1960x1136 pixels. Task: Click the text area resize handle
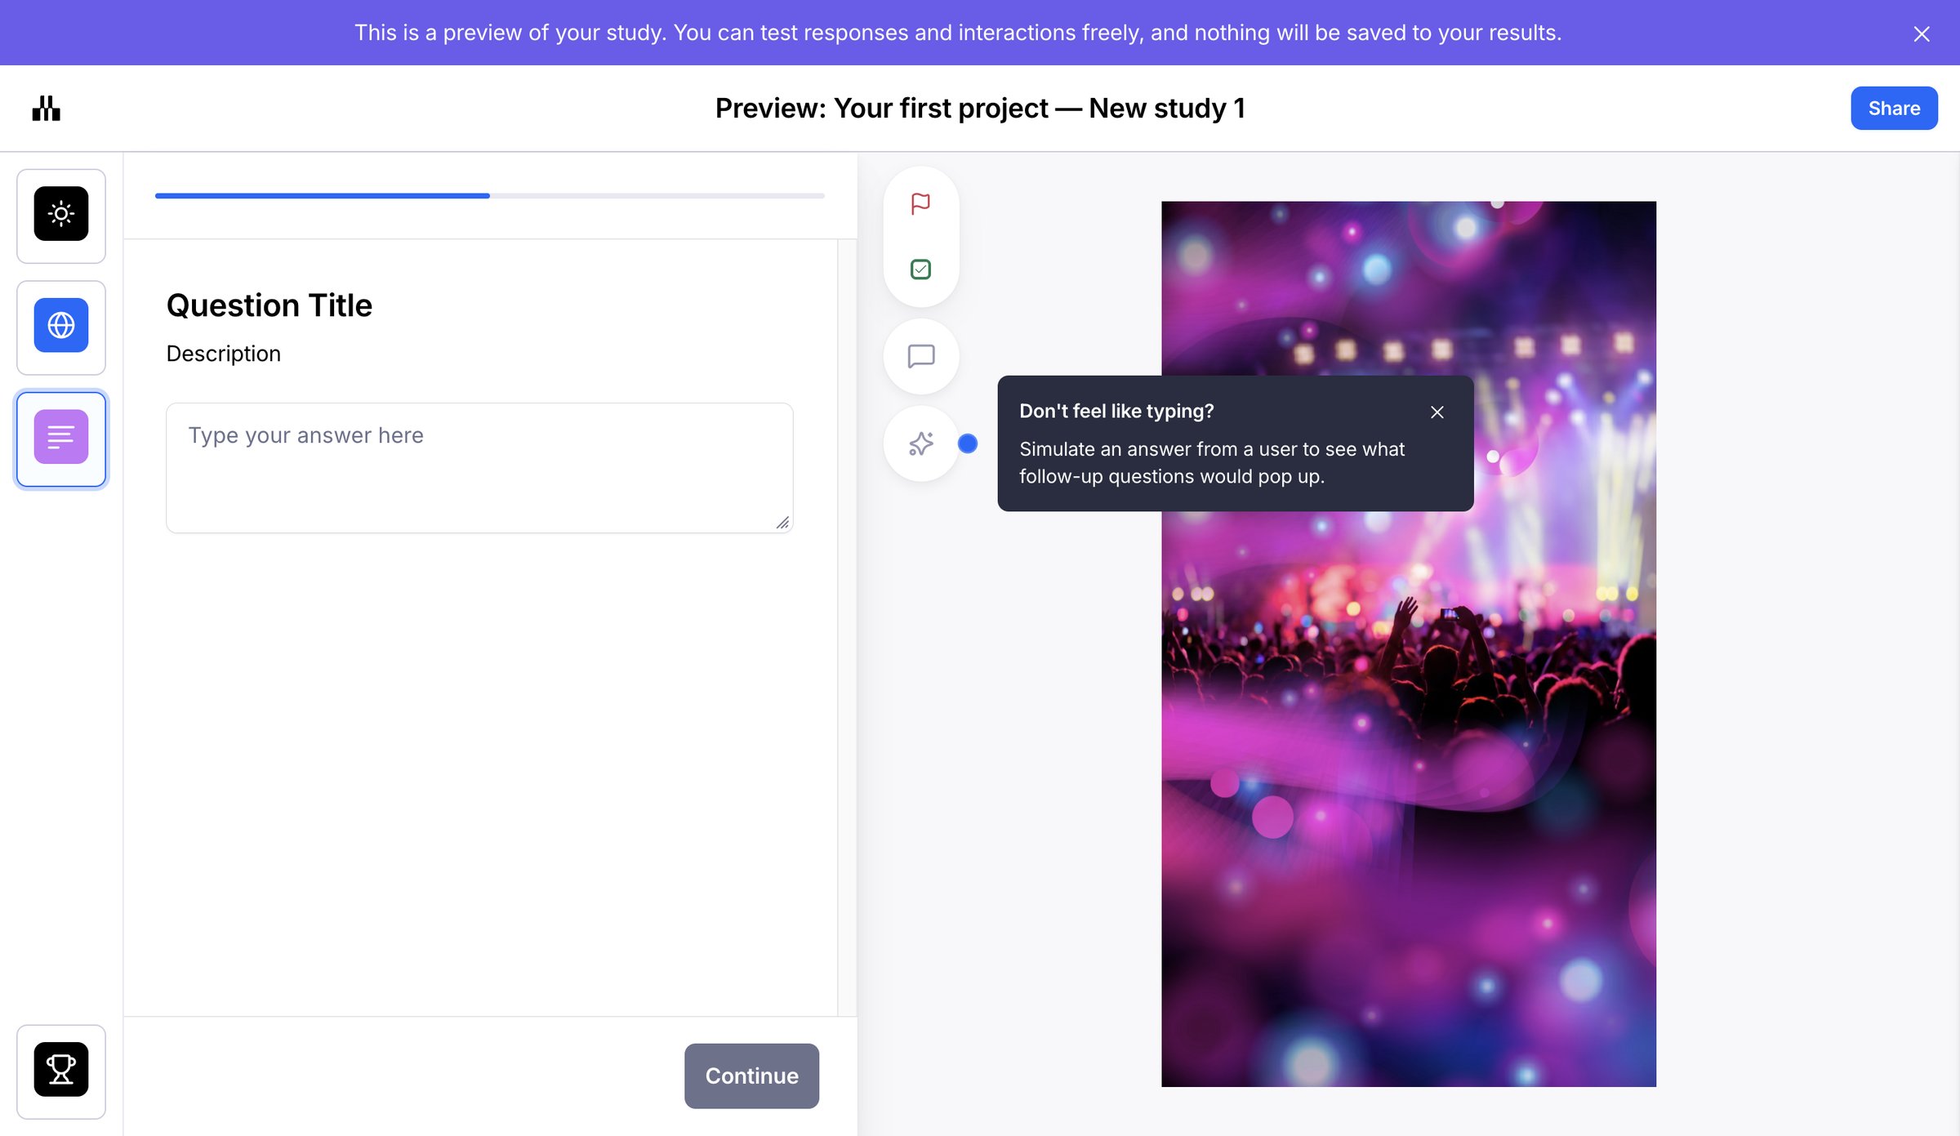click(782, 523)
